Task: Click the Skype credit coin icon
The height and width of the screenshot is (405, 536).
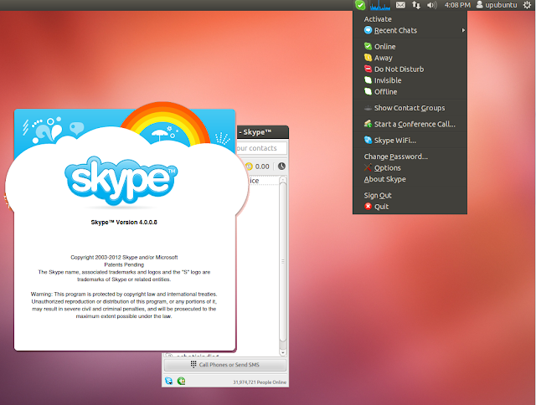Action: [249, 167]
